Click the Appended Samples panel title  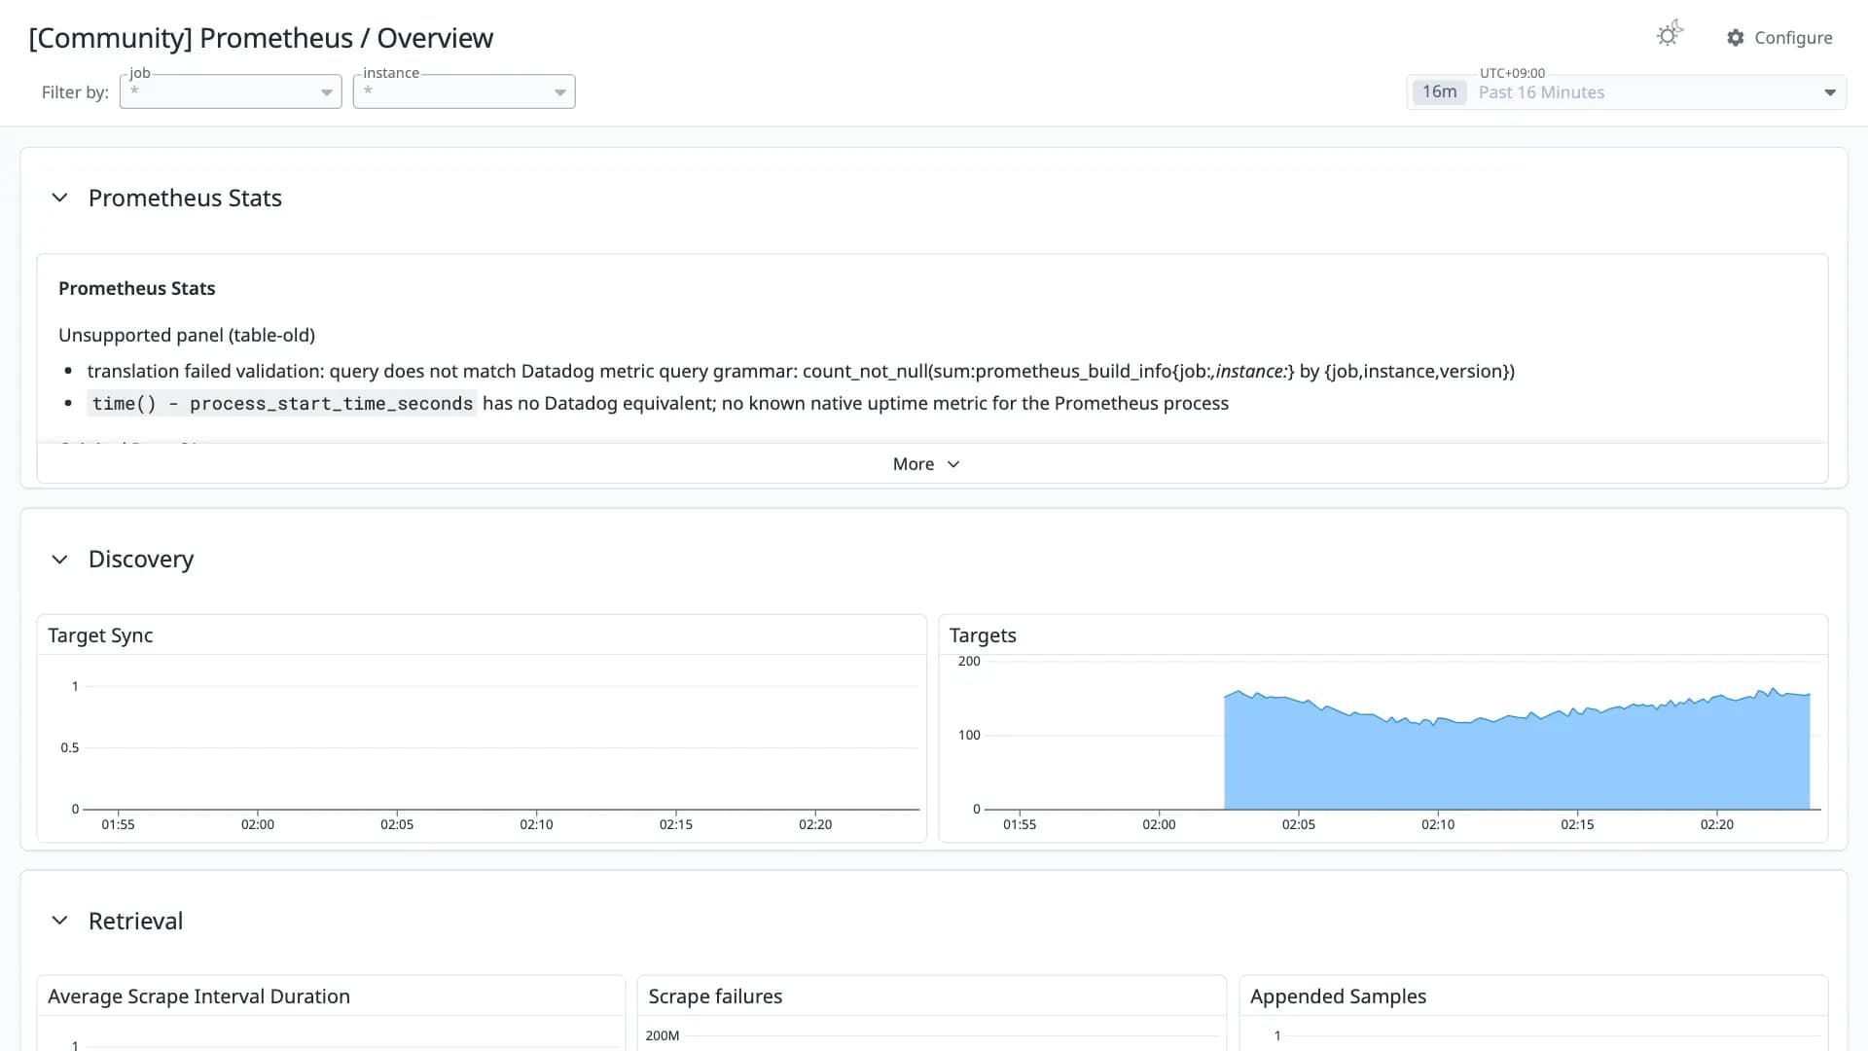tap(1338, 997)
